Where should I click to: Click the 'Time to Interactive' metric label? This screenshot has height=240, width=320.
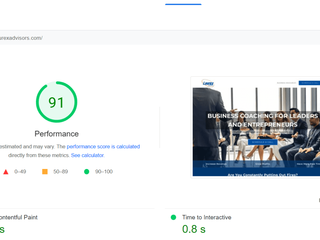click(x=207, y=217)
